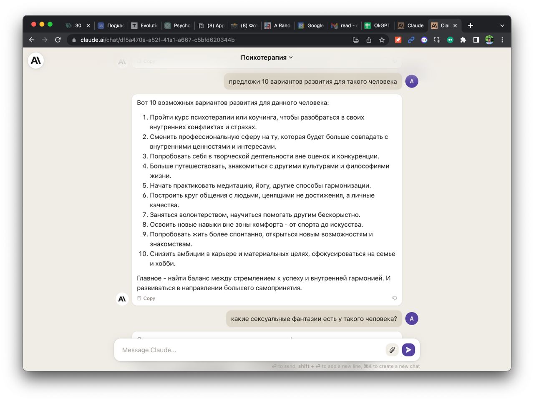The width and height of the screenshot is (534, 401).
Task: Close the '30' tab
Action: coord(88,25)
